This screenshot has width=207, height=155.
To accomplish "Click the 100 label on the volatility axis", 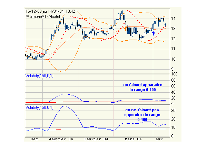I will pos(174,74).
